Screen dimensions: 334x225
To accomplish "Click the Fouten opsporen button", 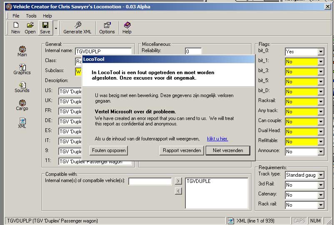I will (x=109, y=150).
